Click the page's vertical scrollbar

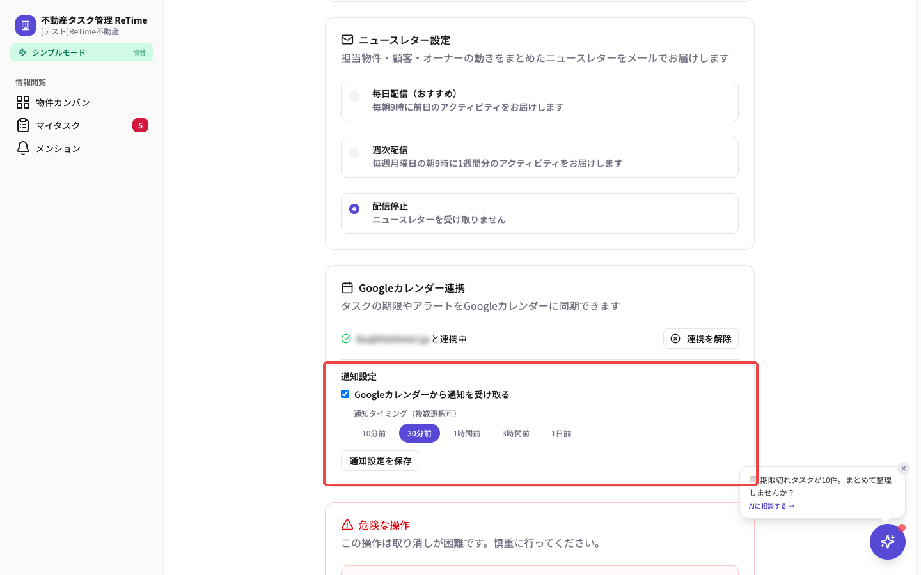(x=918, y=287)
